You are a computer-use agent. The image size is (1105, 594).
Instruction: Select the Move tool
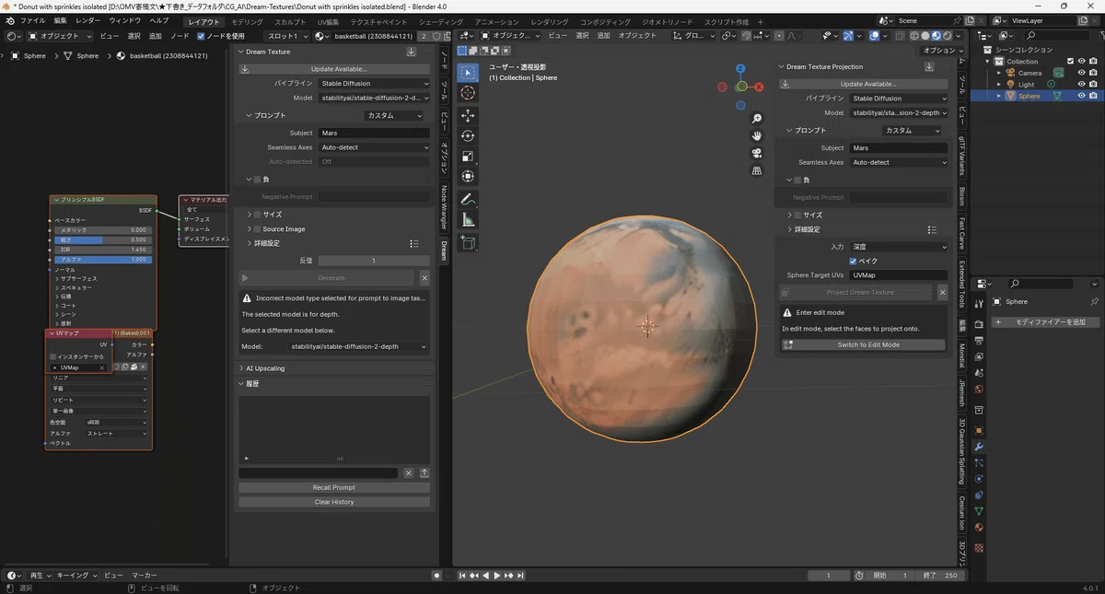click(x=468, y=116)
